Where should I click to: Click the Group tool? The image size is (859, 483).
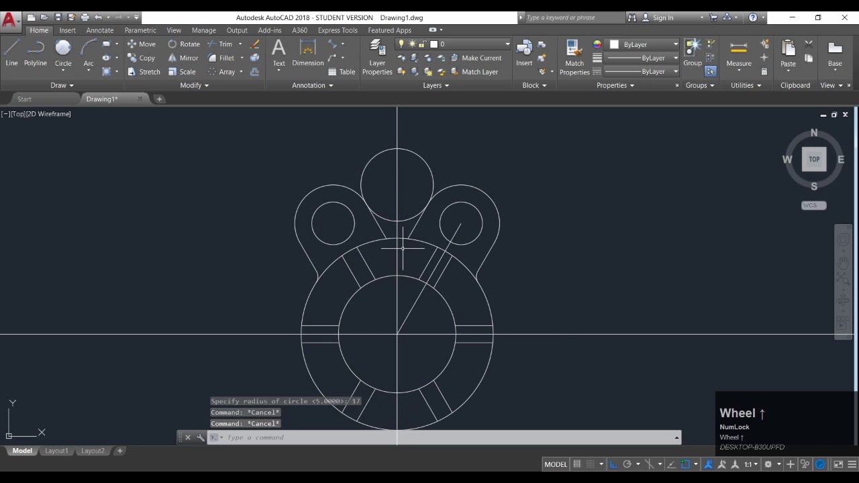(693, 52)
